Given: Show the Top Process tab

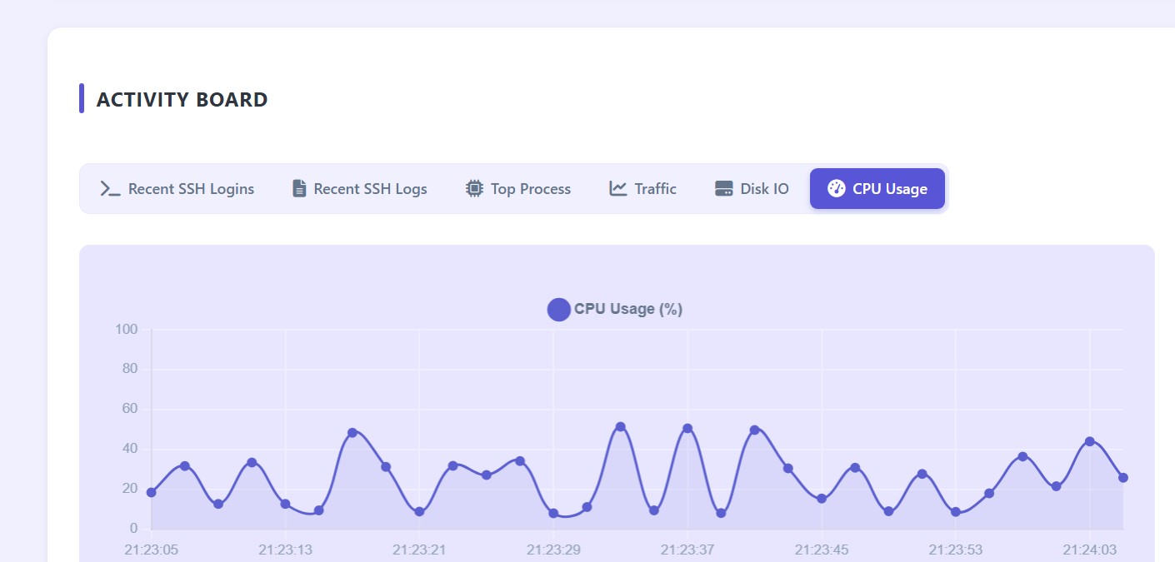Looking at the screenshot, I should 530,189.
